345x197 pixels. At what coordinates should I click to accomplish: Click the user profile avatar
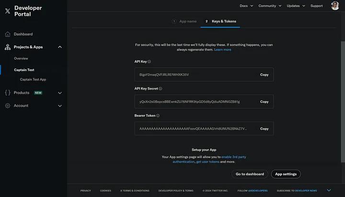[x=335, y=6]
